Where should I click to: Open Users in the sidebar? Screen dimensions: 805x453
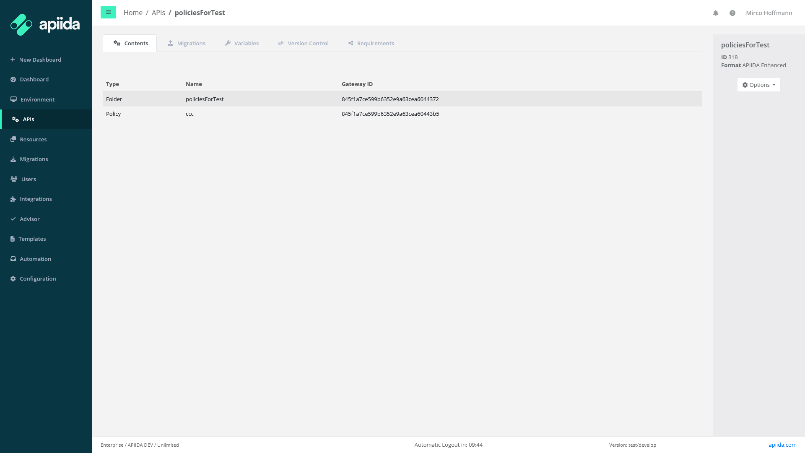pos(29,179)
